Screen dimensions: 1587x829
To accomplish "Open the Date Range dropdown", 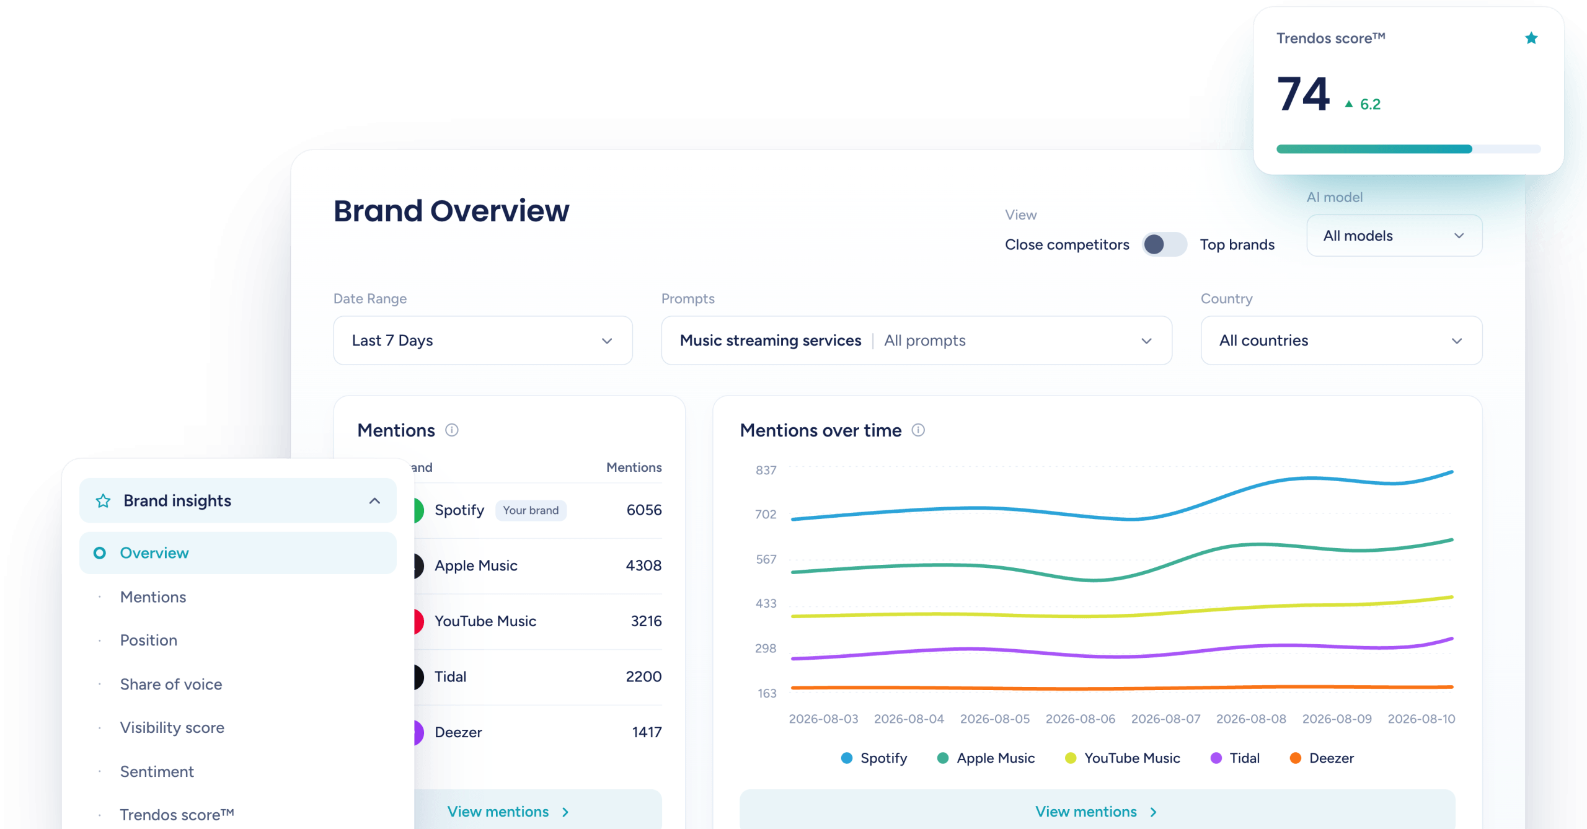I will click(483, 340).
